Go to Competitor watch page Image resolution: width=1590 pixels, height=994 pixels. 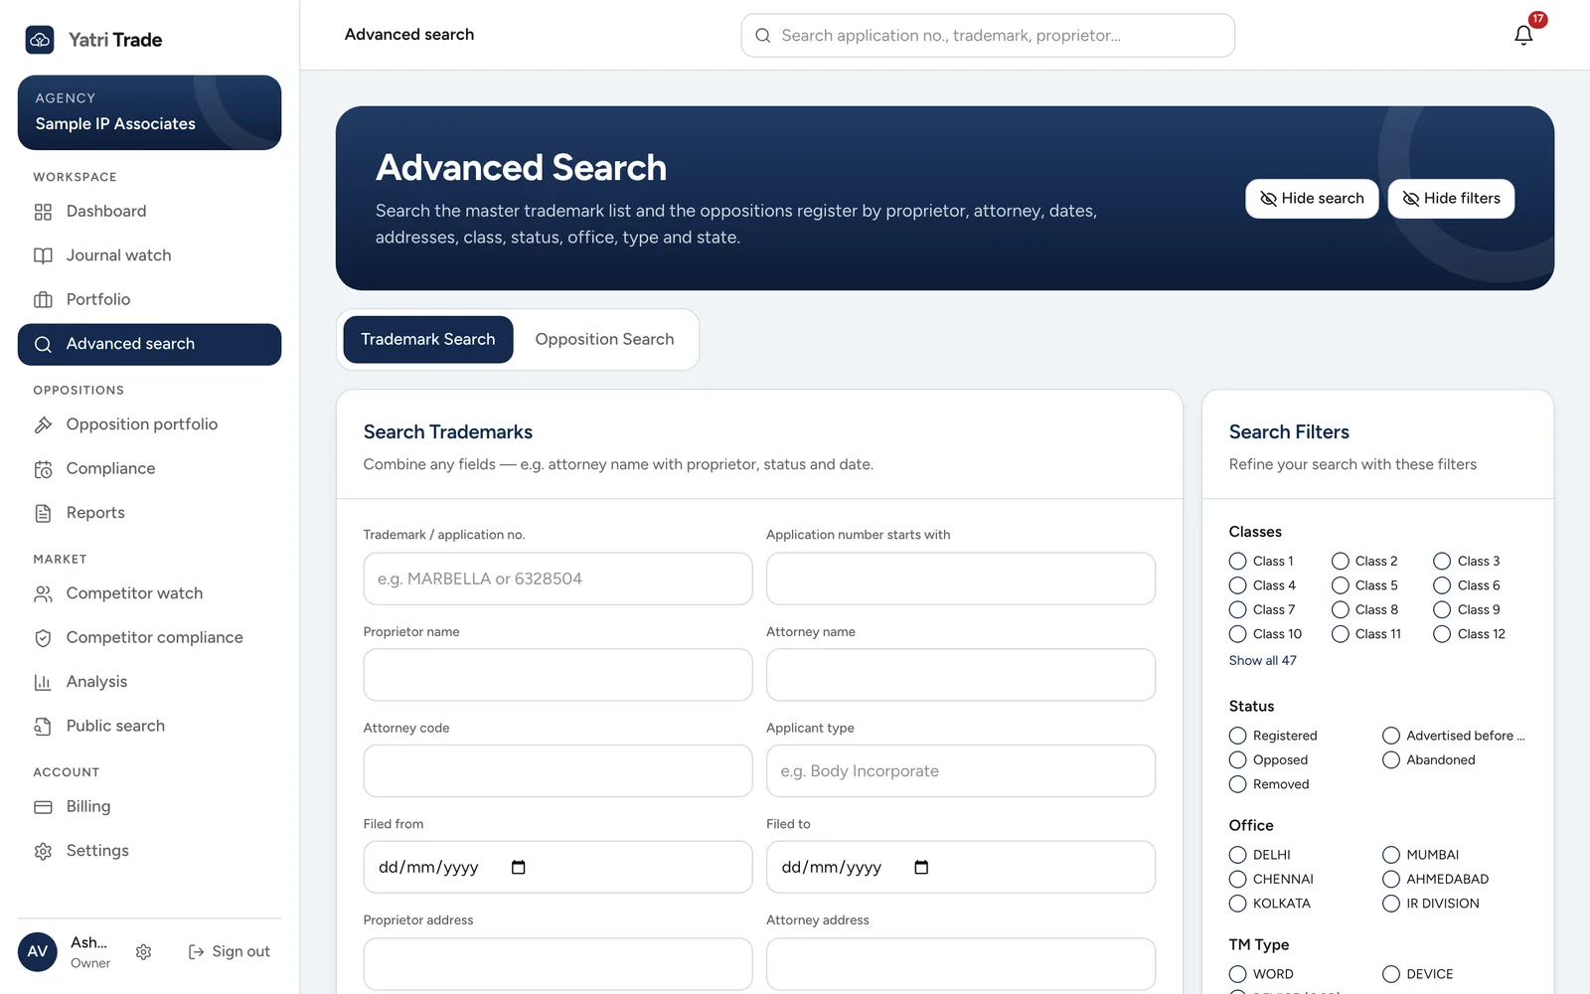pyautogui.click(x=149, y=593)
